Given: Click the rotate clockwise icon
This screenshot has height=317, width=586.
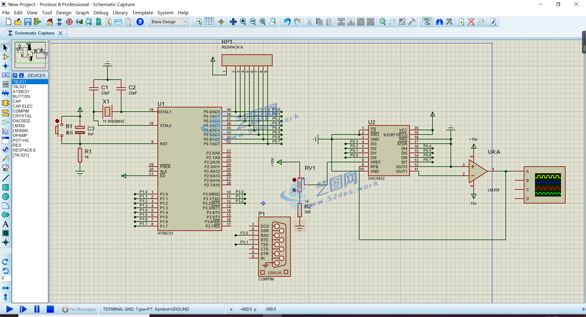Looking at the screenshot, I should [5, 262].
